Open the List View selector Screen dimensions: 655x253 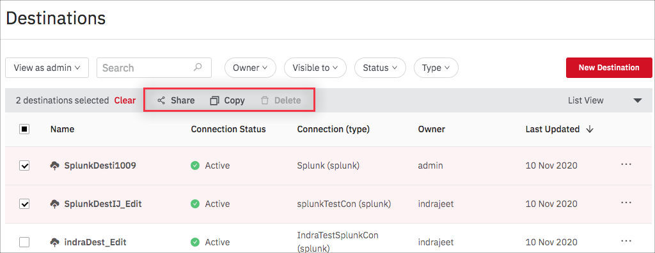604,100
